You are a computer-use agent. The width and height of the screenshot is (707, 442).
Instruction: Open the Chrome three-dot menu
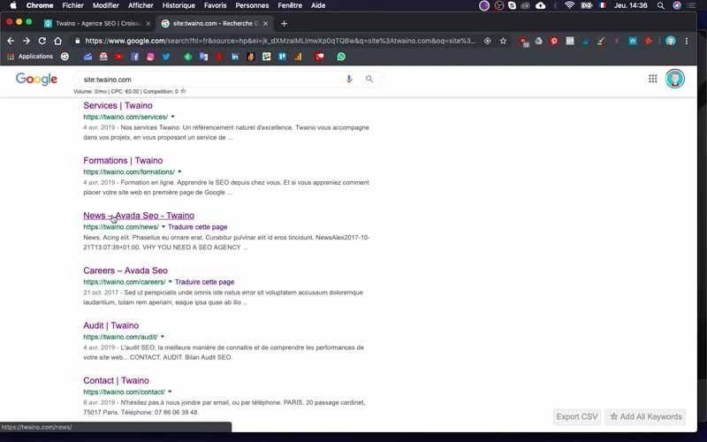click(687, 41)
